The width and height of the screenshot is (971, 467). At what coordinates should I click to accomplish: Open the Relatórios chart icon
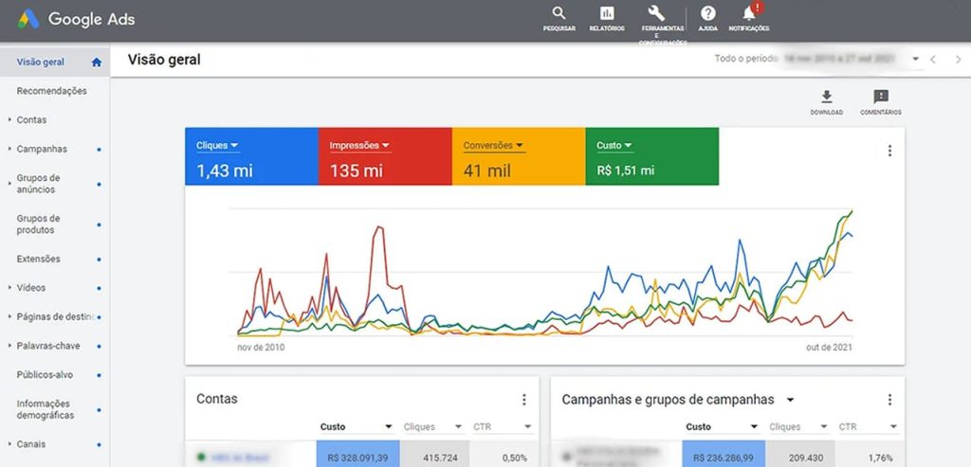click(x=607, y=14)
